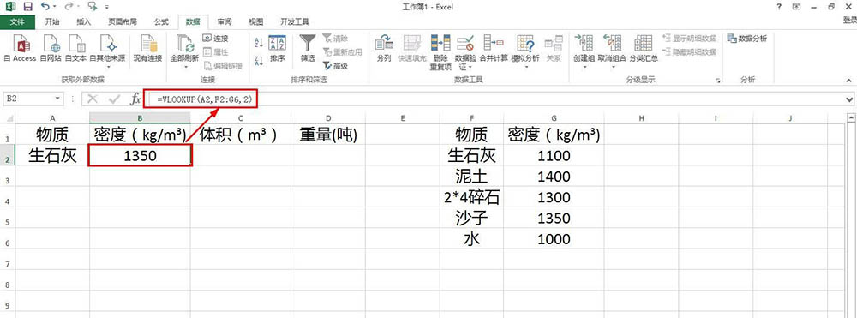Select cell C1 labeled 体积（m³）
The height and width of the screenshot is (318, 857).
pyautogui.click(x=241, y=135)
